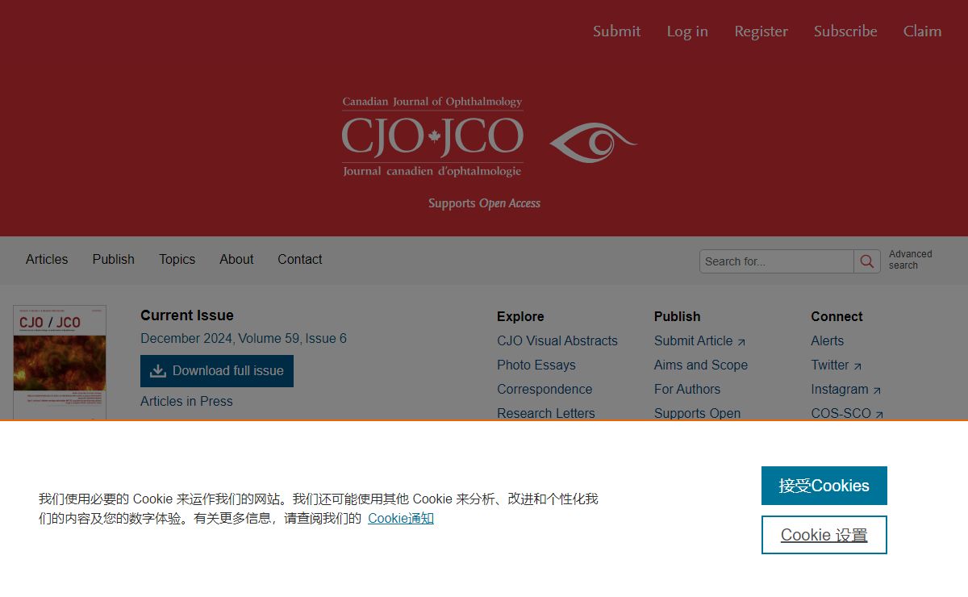
Task: Open Twitter external link
Action: pyautogui.click(x=836, y=365)
